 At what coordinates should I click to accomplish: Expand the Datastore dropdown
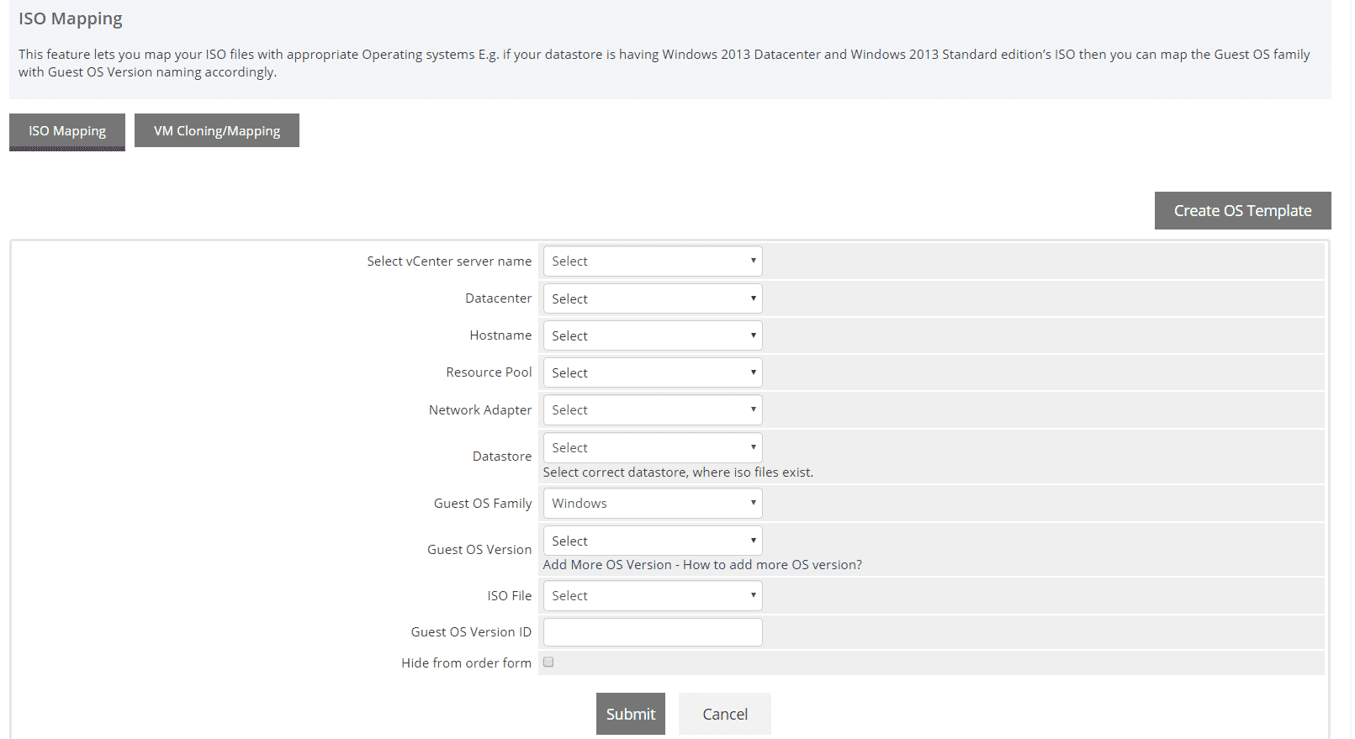coord(652,447)
